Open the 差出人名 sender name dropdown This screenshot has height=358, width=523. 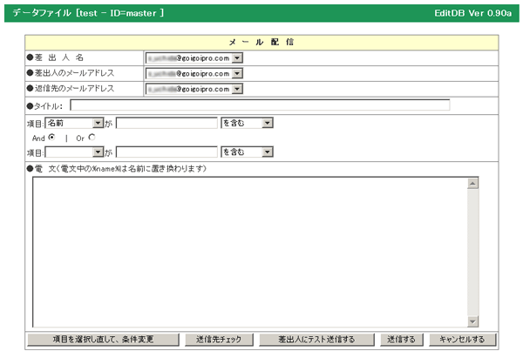[x=237, y=57]
